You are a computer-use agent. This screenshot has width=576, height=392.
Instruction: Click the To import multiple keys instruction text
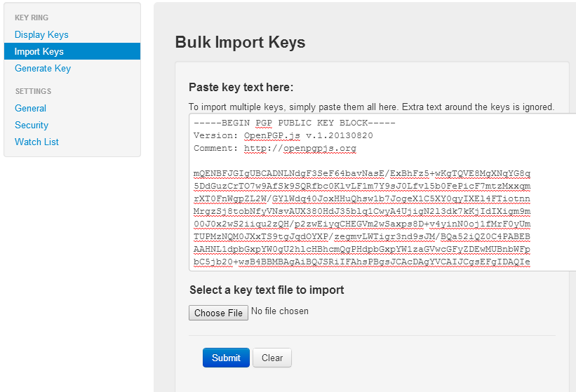pyautogui.click(x=371, y=107)
